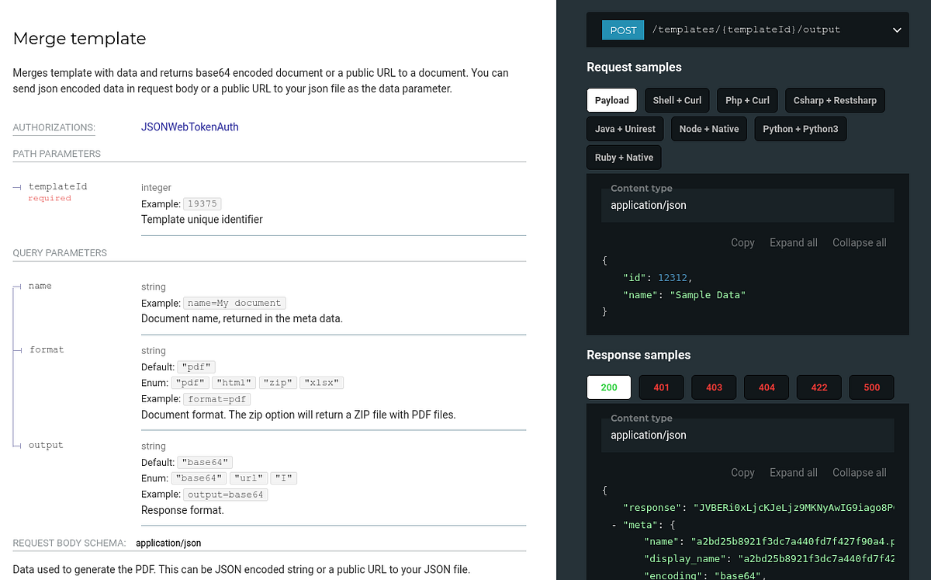Open the 403 error response sample
The width and height of the screenshot is (931, 580).
tap(714, 387)
